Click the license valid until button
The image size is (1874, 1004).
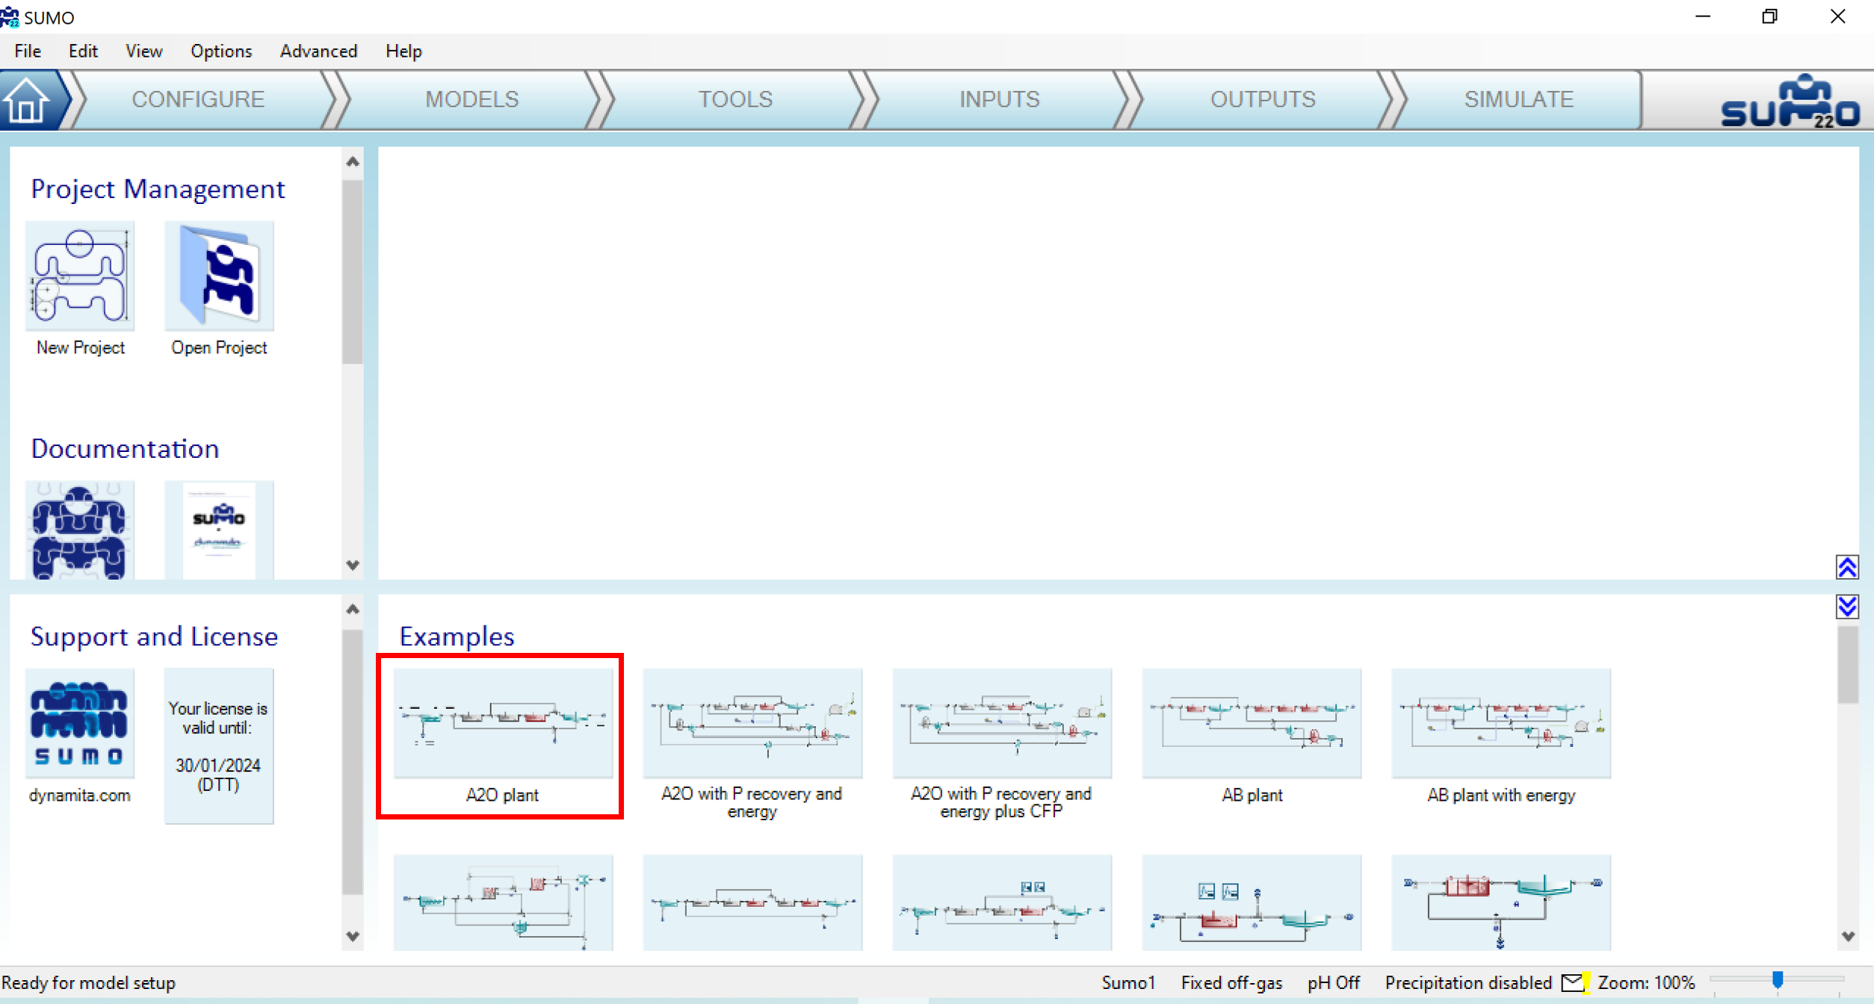(219, 746)
